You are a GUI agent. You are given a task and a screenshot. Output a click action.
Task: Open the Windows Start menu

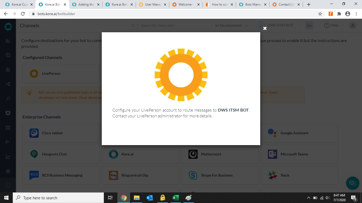pos(6,198)
